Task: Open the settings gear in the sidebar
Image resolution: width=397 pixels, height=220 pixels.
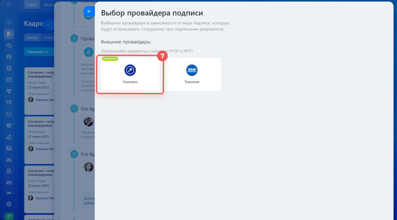Action: [9, 204]
